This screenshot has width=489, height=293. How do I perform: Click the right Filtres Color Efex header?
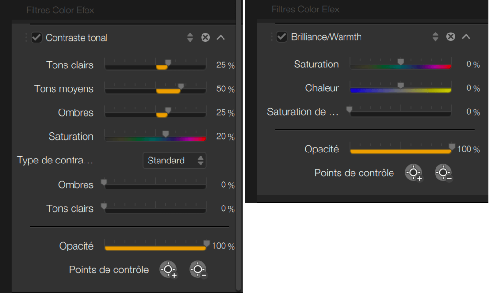pyautogui.click(x=305, y=9)
